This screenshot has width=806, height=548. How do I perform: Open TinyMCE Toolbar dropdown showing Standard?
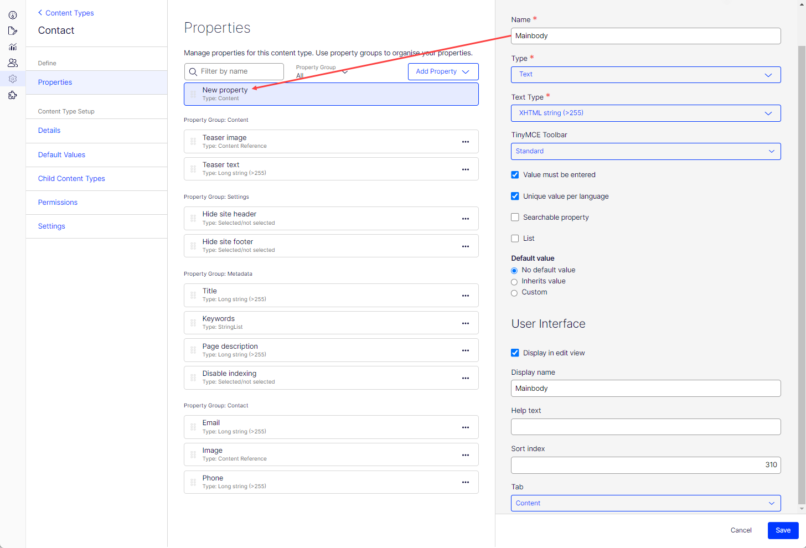click(645, 151)
